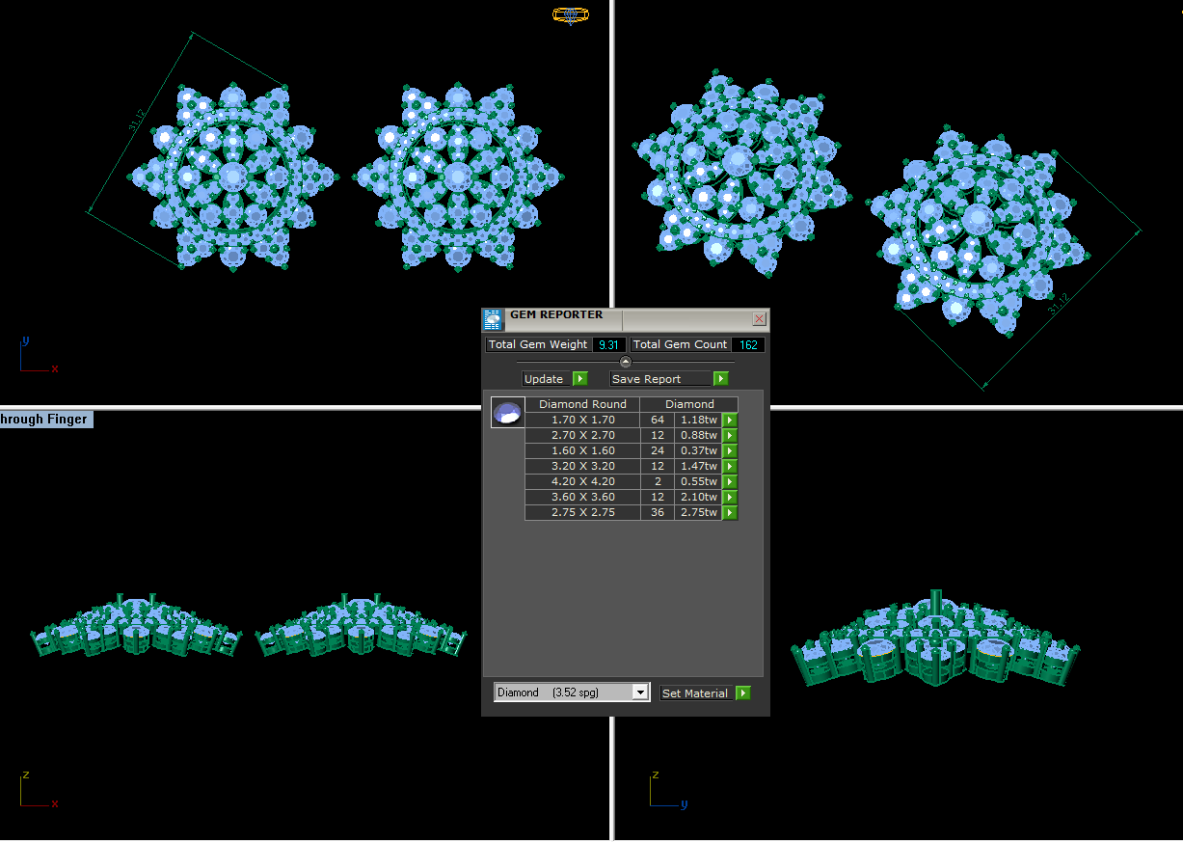Click the Gem Reporter title bar icon
The image size is (1183, 842).
tap(493, 319)
